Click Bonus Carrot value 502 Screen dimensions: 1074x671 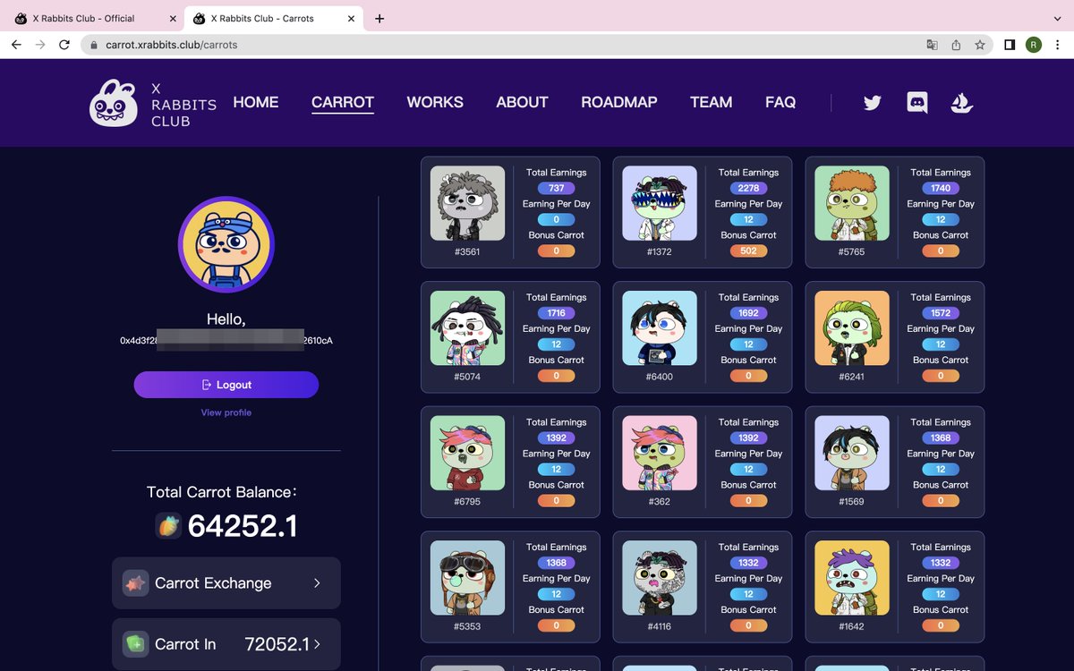pyautogui.click(x=748, y=251)
